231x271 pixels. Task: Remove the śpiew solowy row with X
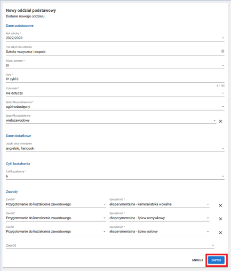[221, 232]
